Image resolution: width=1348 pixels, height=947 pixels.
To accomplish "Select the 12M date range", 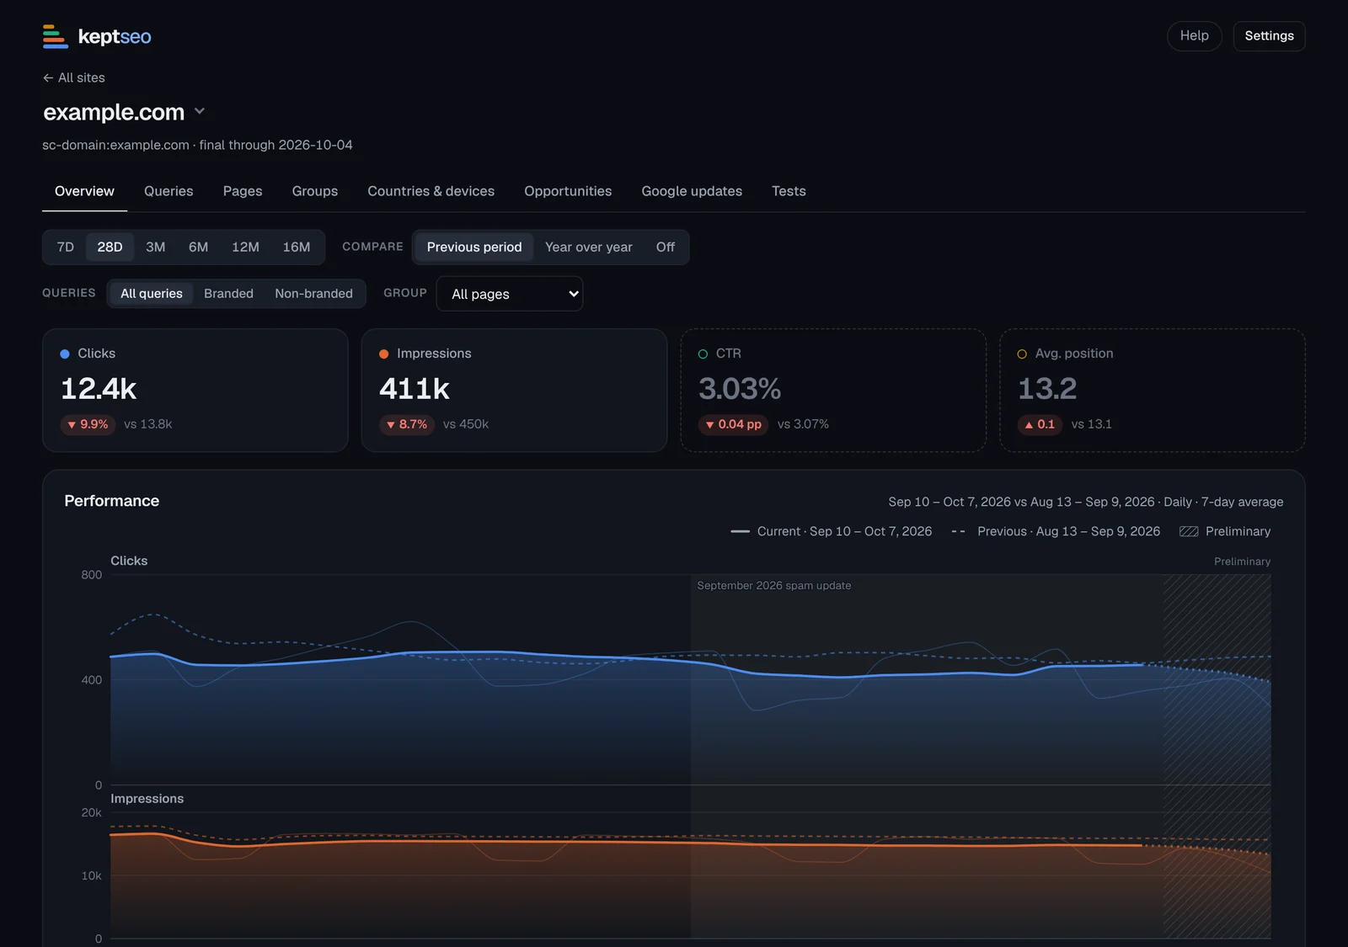I will pyautogui.click(x=245, y=247).
